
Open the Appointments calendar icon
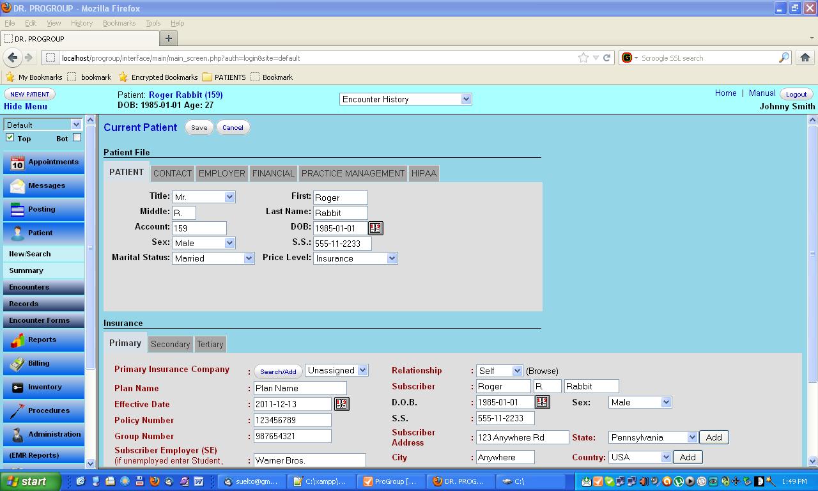(17, 162)
